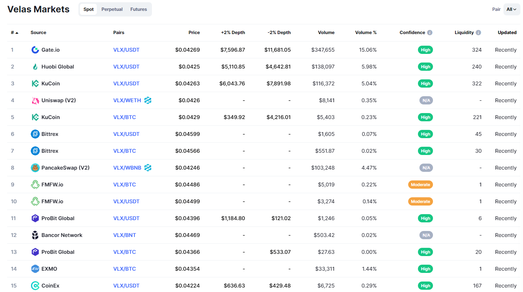Sort by the -2% Depth header

(x=279, y=33)
